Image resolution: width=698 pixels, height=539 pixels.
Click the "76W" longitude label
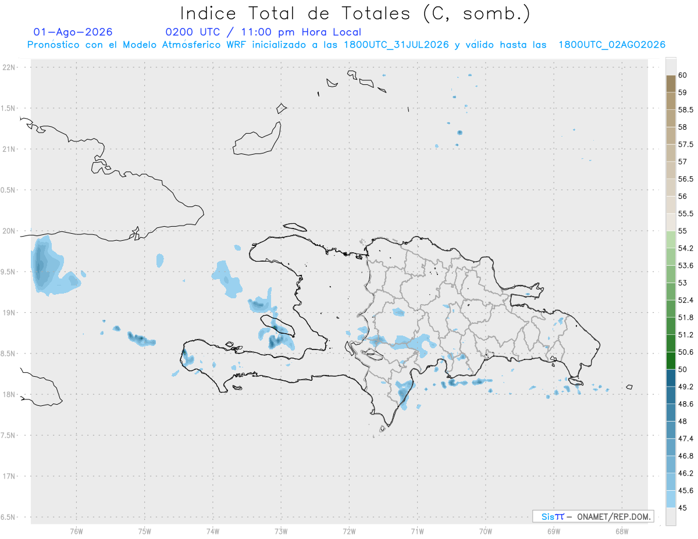76,531
